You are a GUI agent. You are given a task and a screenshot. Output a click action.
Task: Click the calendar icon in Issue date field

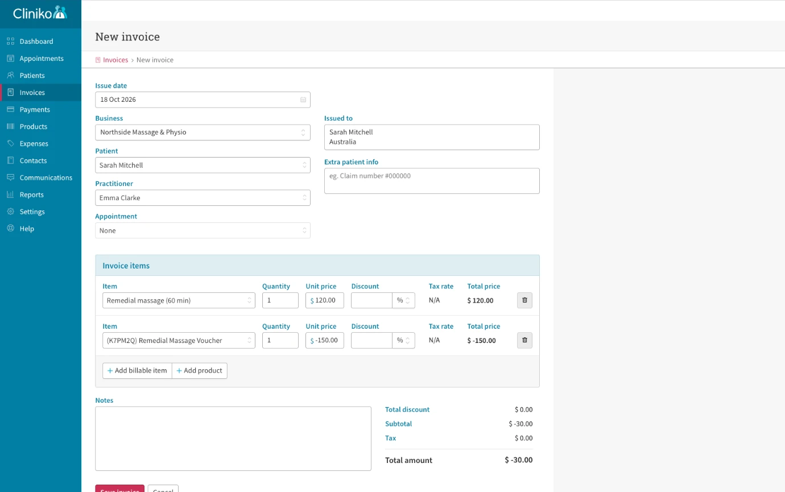pyautogui.click(x=303, y=100)
